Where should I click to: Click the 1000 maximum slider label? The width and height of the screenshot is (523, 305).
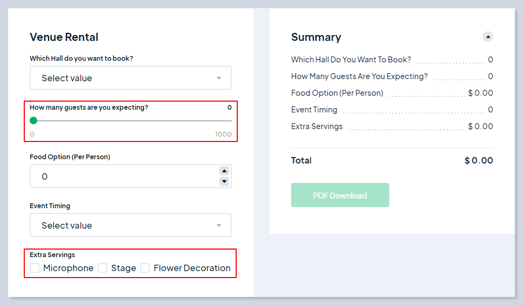click(x=223, y=134)
